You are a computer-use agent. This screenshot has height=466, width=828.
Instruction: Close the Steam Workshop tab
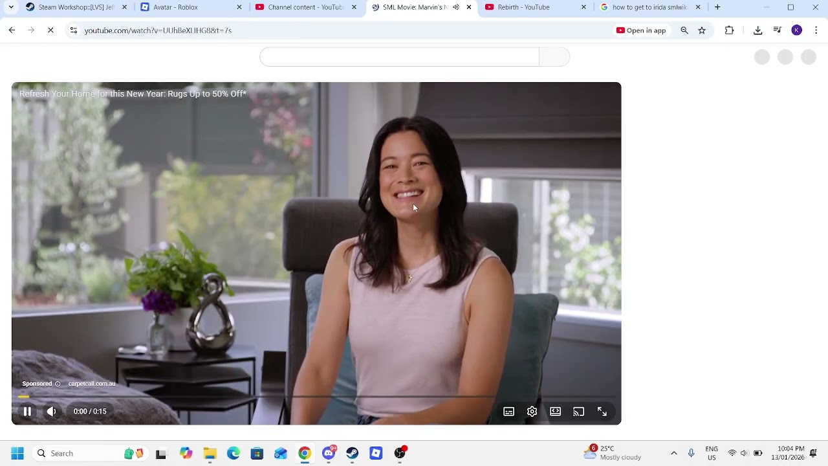[x=125, y=7]
